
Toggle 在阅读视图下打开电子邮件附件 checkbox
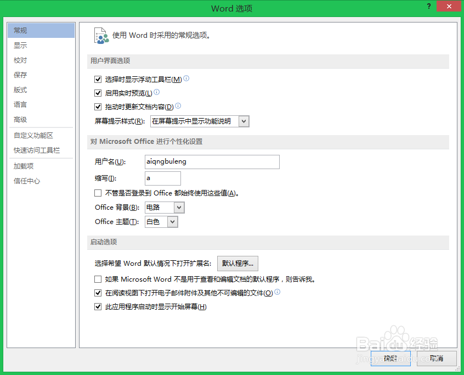(98, 293)
